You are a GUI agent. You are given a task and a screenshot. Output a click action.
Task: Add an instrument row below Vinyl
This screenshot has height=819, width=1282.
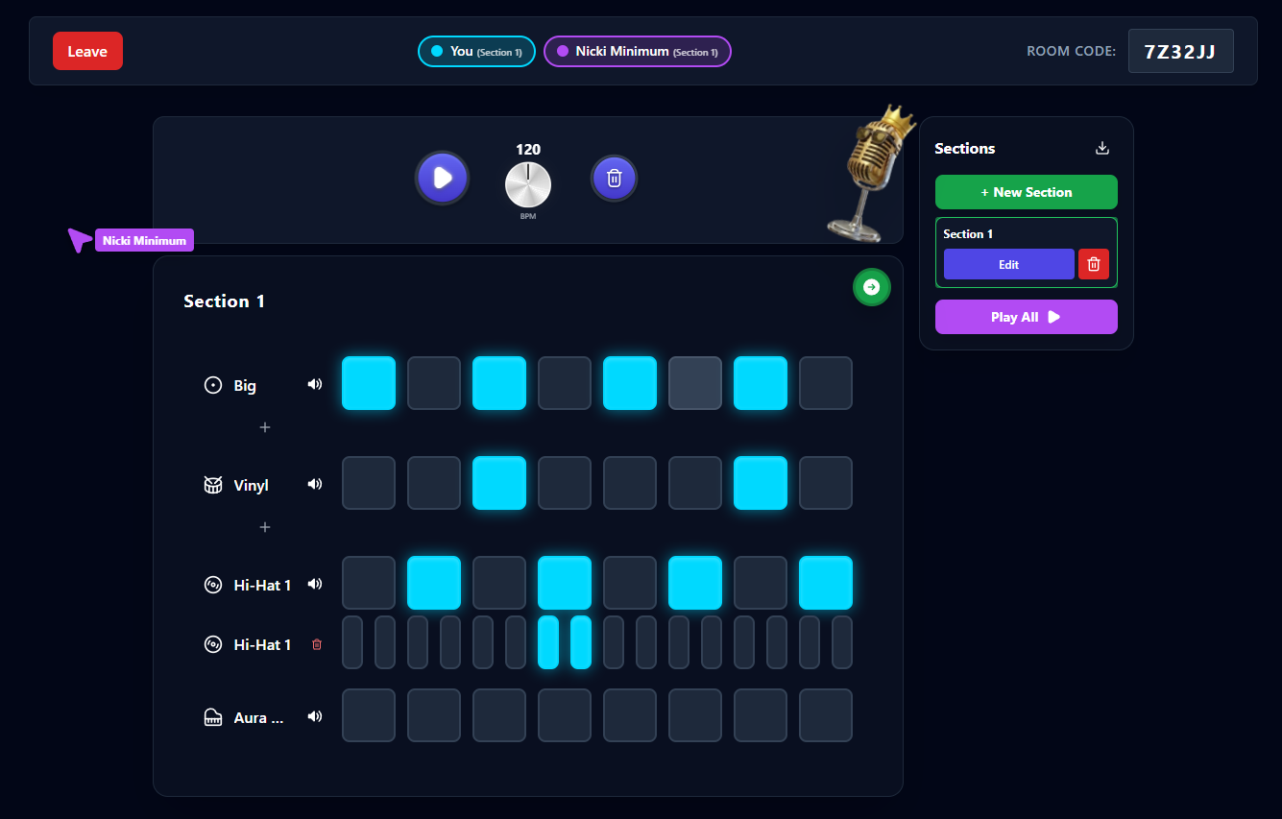264,527
